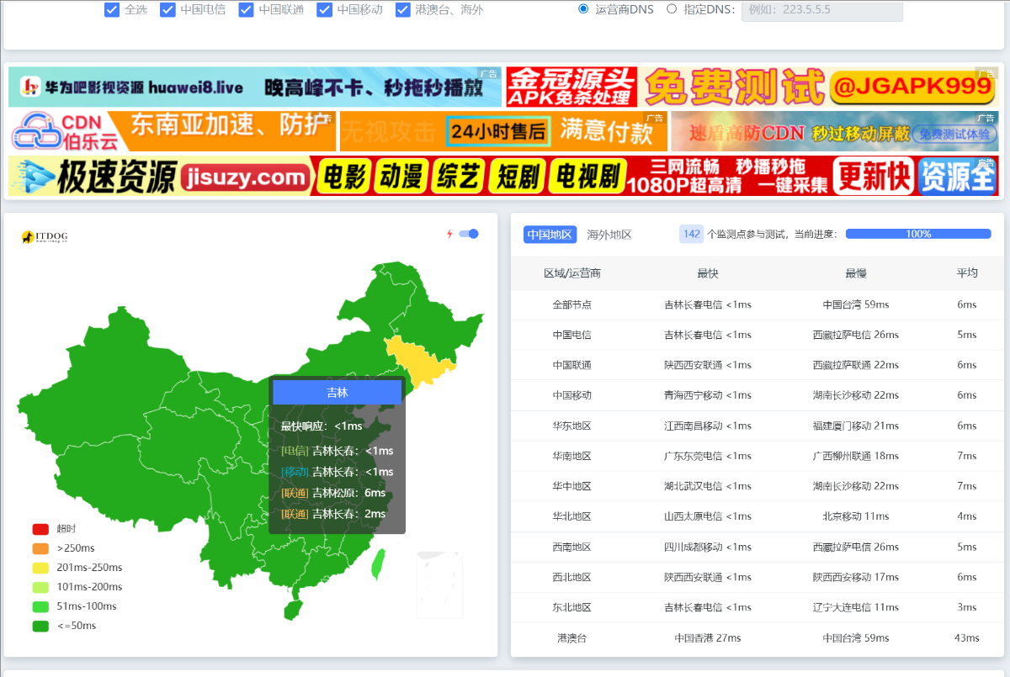Switch to the 海外地区 tab
1010x677 pixels.
click(x=609, y=235)
